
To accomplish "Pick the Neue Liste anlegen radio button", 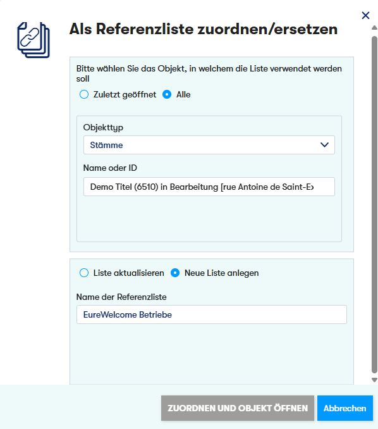I will tap(175, 273).
